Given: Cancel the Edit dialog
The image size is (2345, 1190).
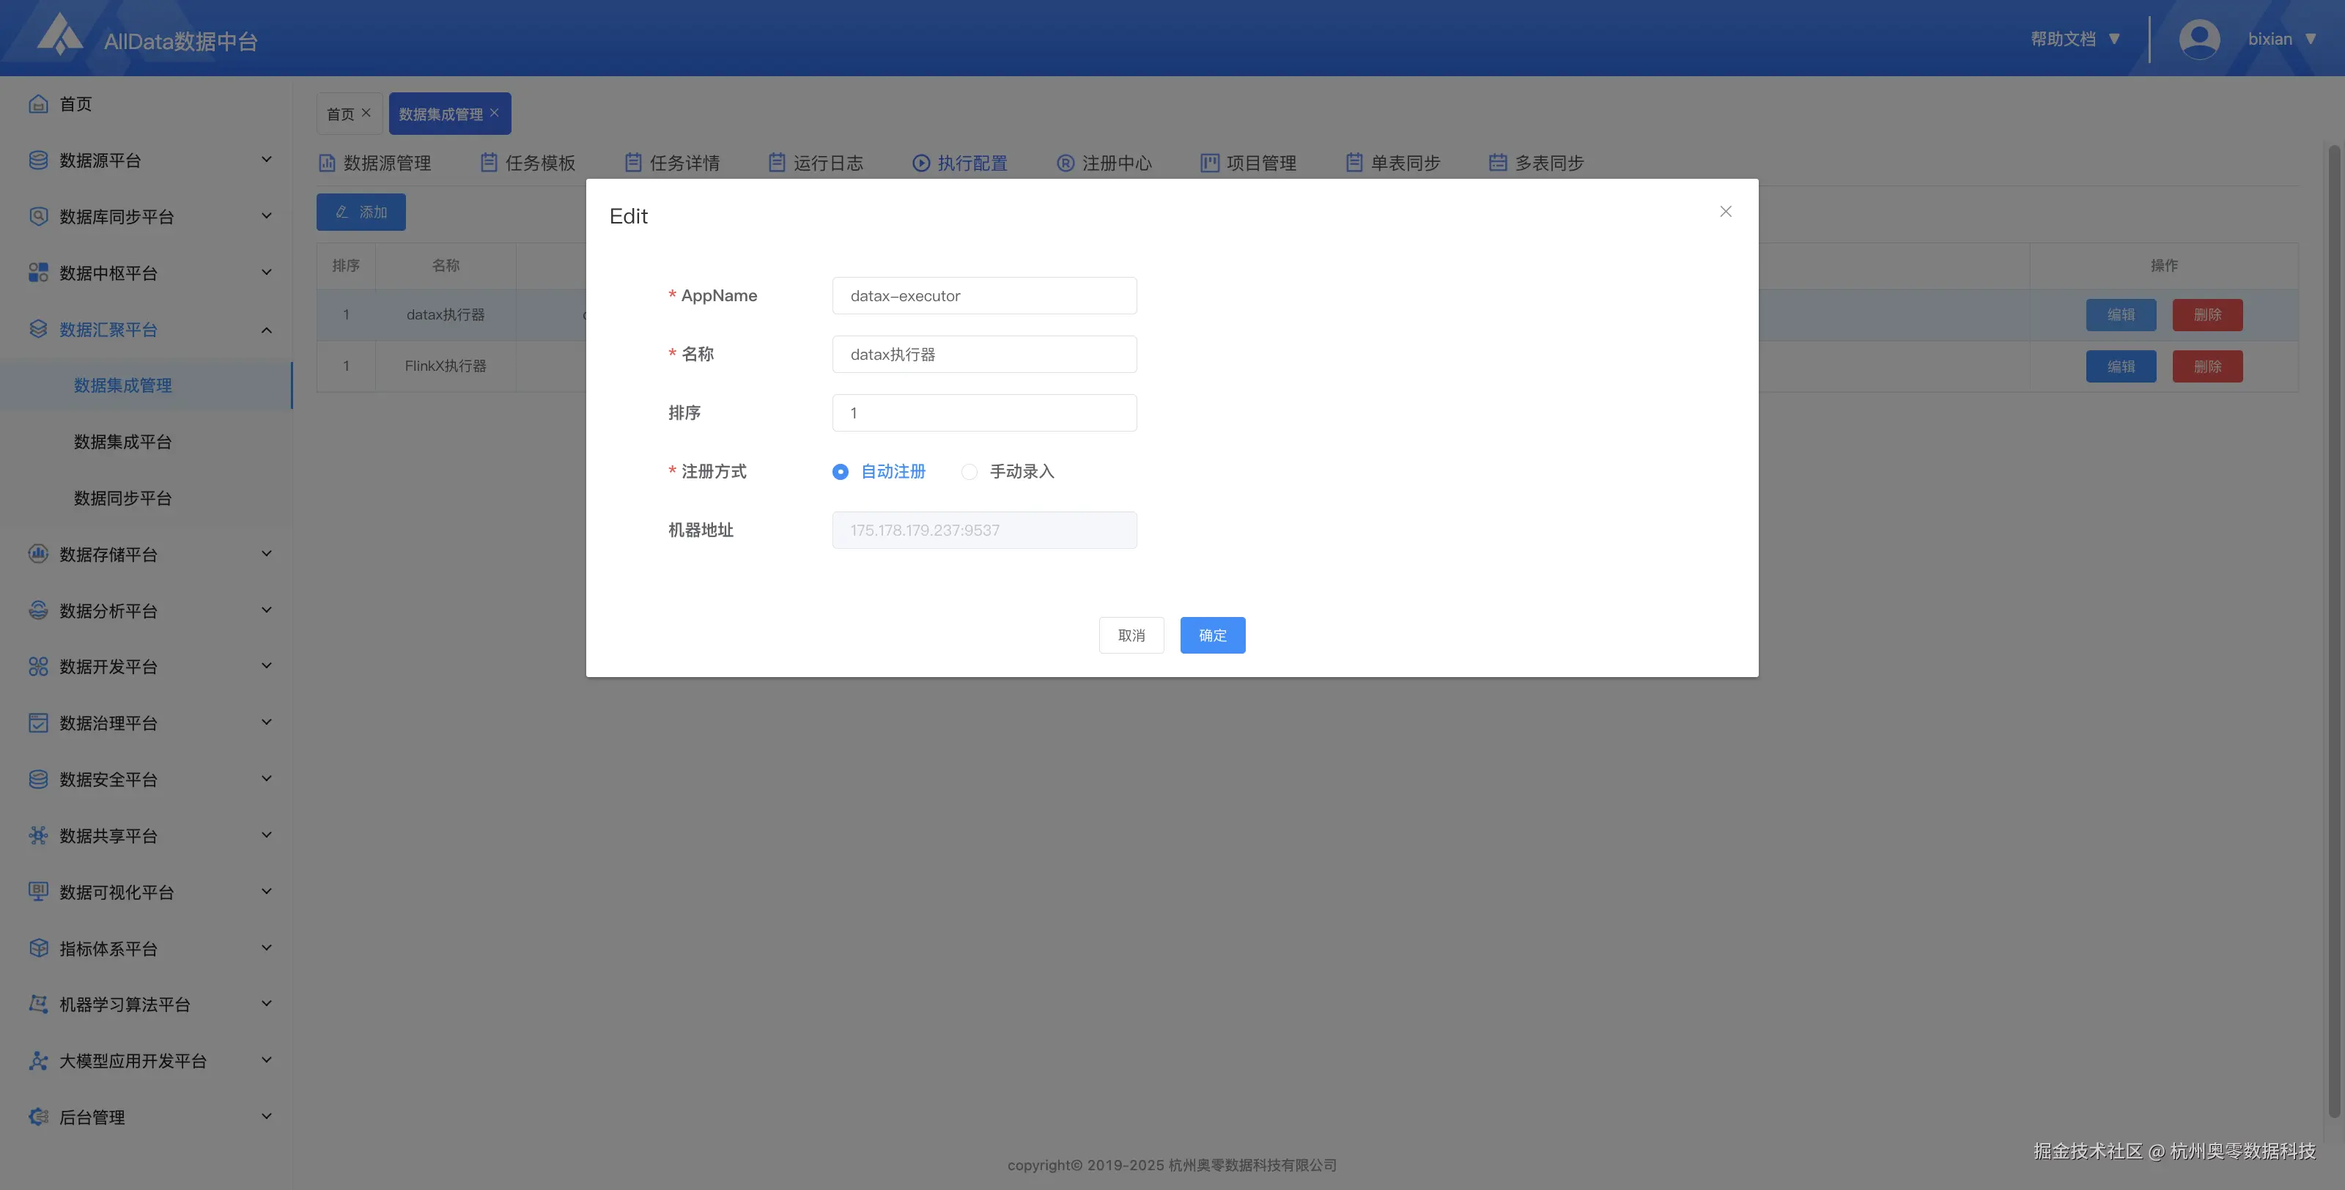Looking at the screenshot, I should click(1131, 635).
